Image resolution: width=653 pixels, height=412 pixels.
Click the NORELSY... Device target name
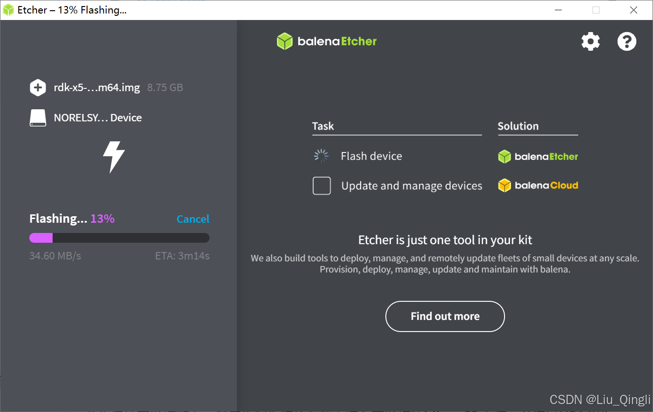click(x=98, y=118)
